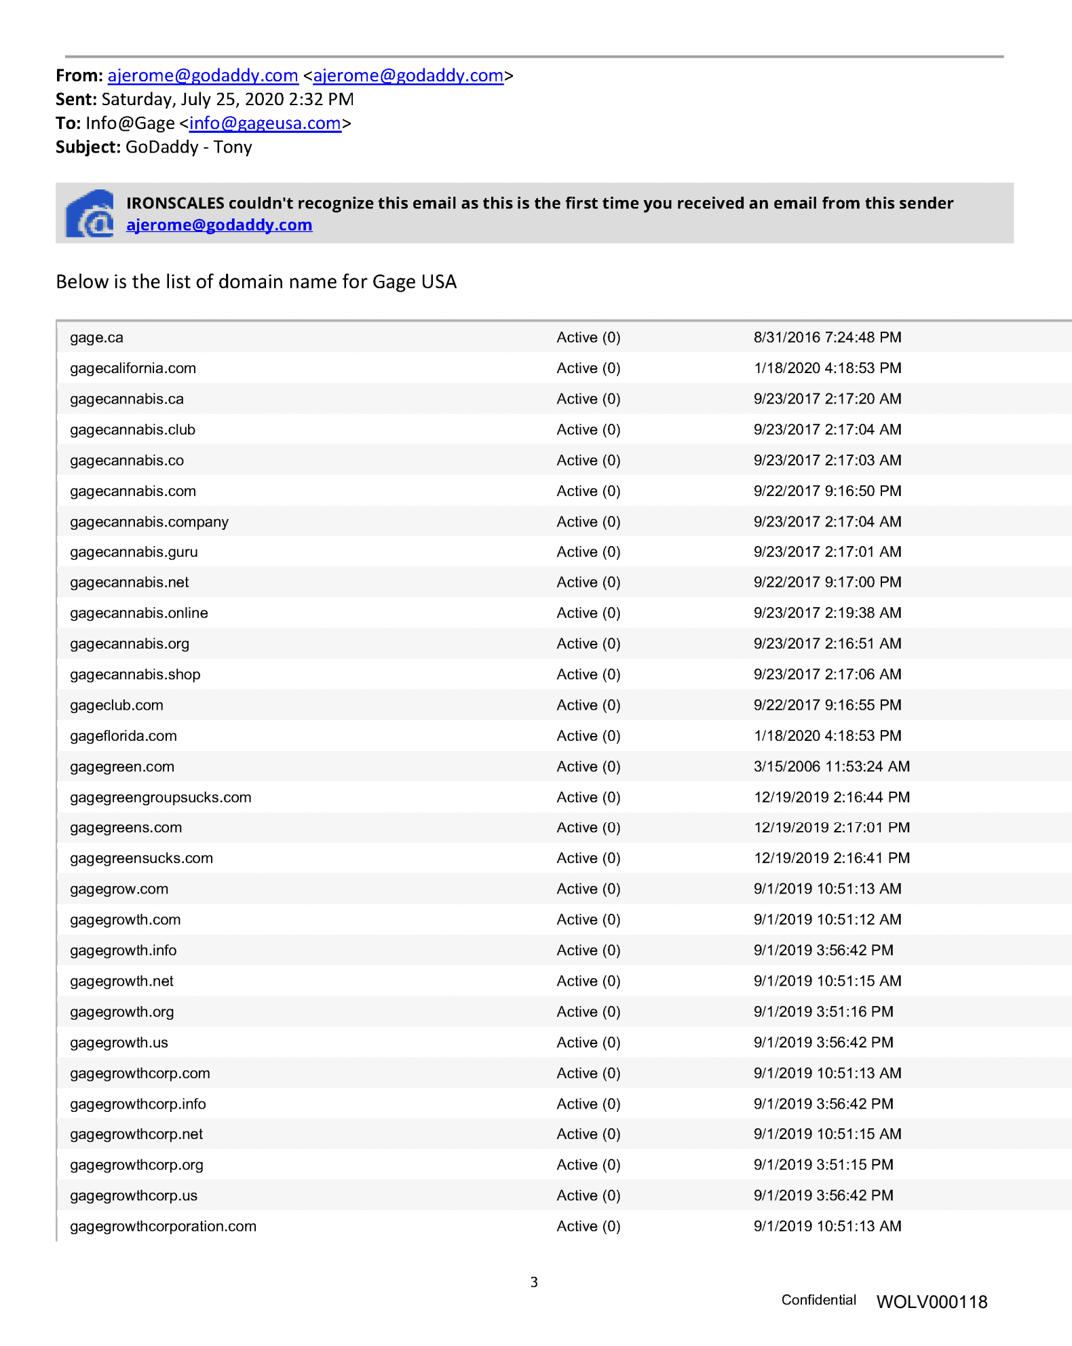Image resolution: width=1072 pixels, height=1346 pixels.
Task: Select the 8/31/2016 7:24:48 PM timestamp
Action: tap(827, 338)
